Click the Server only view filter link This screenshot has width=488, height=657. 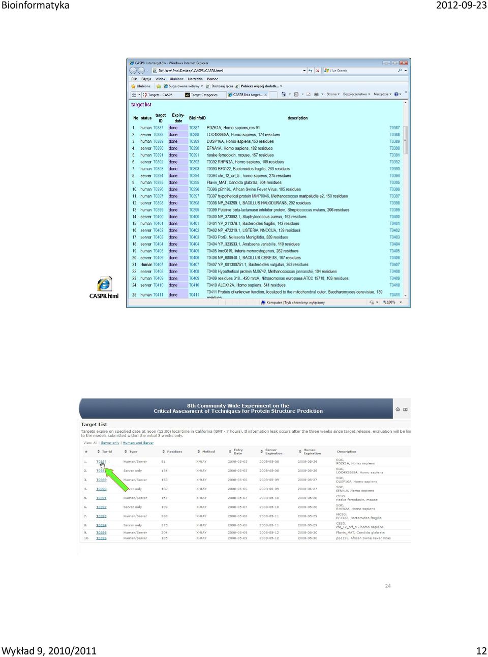tap(110, 443)
